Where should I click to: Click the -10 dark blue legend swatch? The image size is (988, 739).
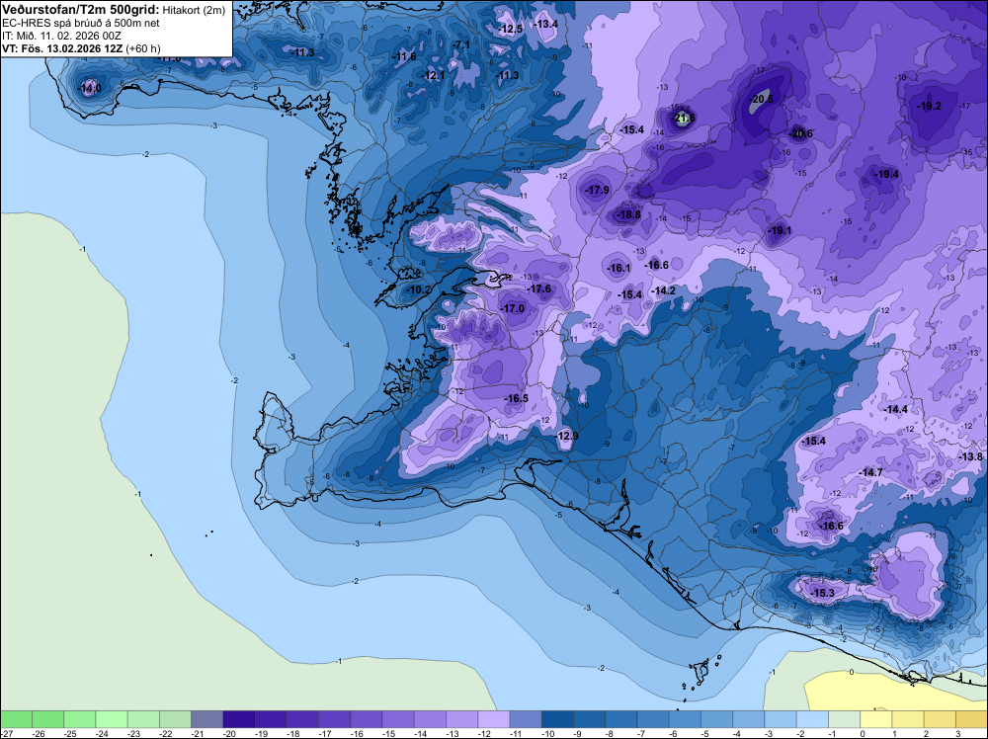[557, 719]
